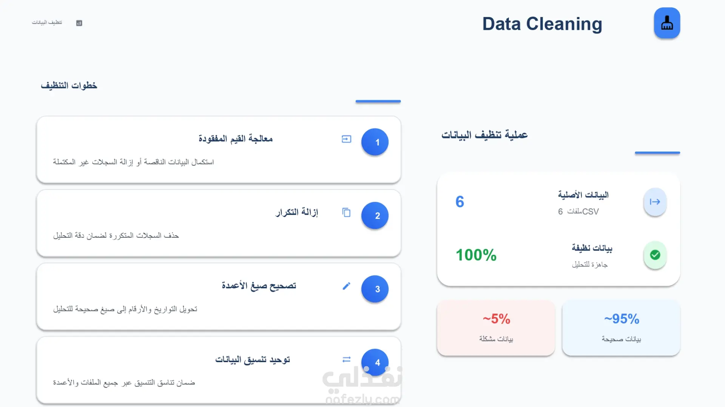Select the ~95% valid data card
The height and width of the screenshot is (407, 725).
tap(621, 328)
